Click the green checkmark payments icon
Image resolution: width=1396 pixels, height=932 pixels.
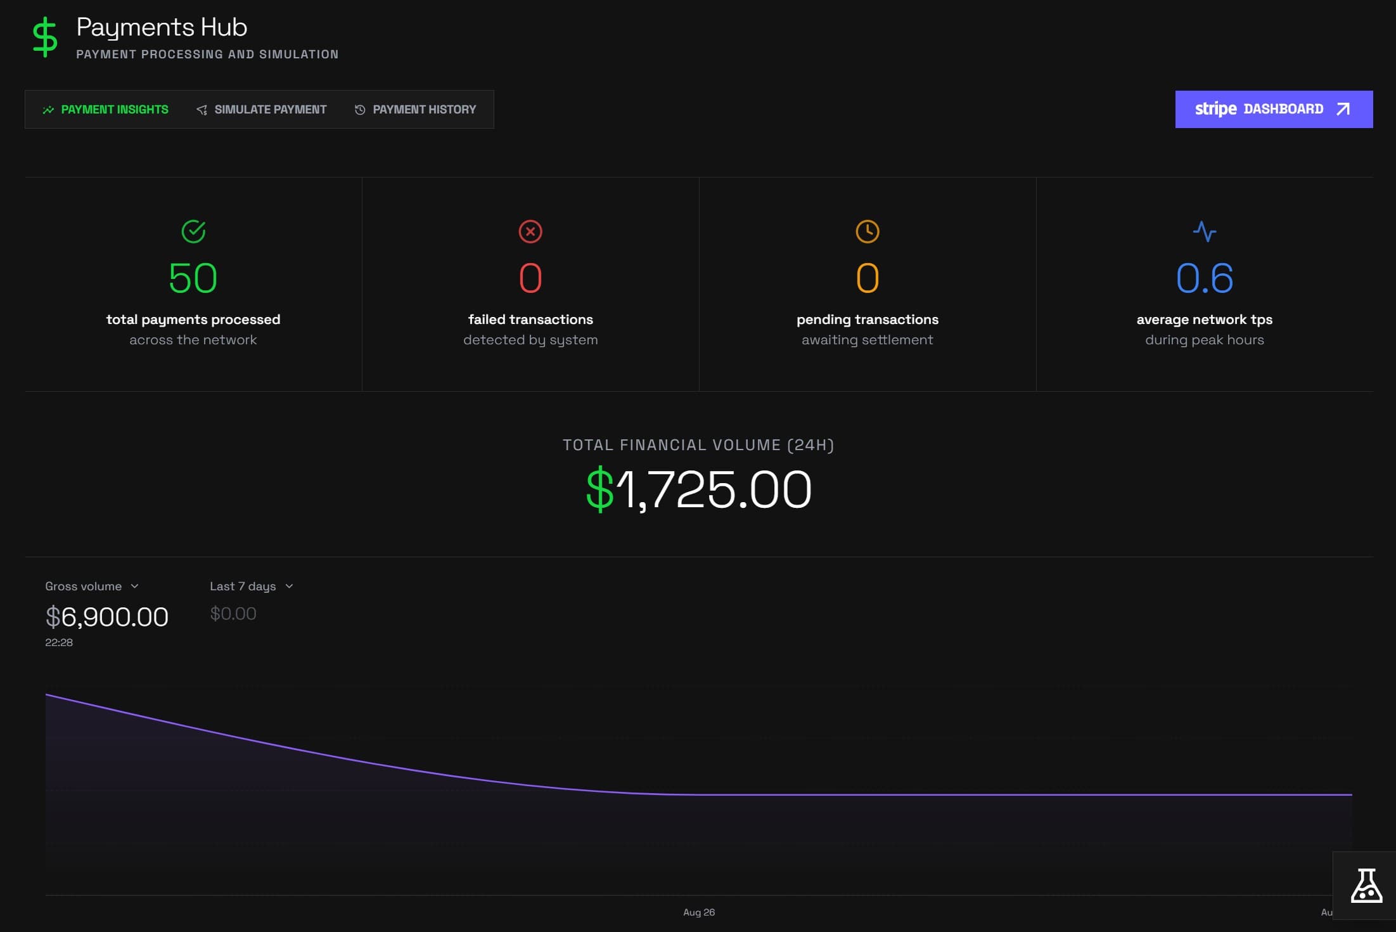[x=193, y=231]
